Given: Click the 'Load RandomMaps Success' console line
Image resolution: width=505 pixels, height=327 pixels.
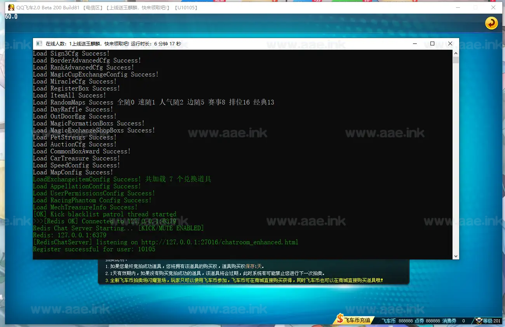Looking at the screenshot, I should point(153,103).
